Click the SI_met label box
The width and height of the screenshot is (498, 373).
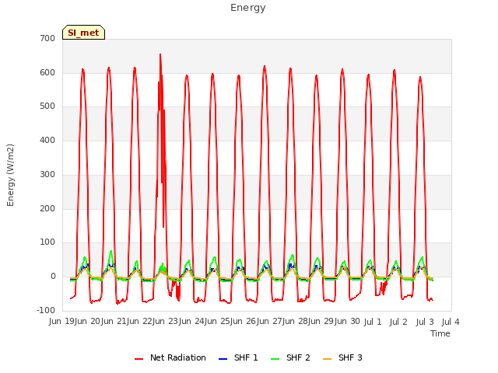pyautogui.click(x=83, y=33)
